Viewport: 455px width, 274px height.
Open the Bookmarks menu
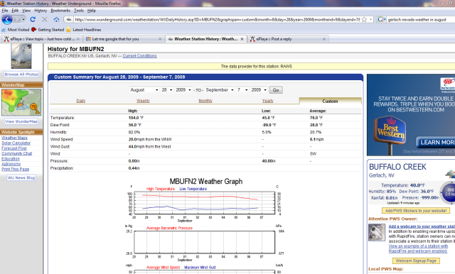pos(60,11)
